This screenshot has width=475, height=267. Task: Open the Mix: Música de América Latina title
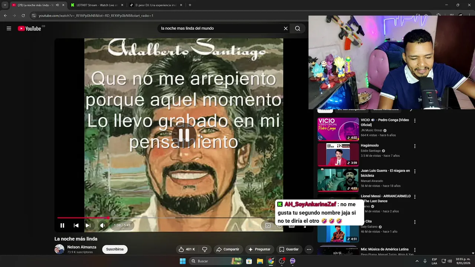tap(384, 249)
